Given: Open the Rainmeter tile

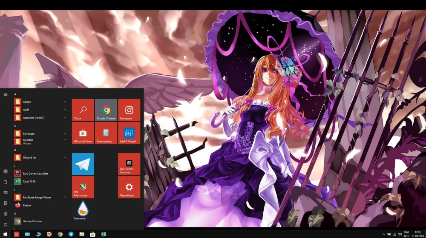Looking at the screenshot, I should click(x=80, y=210).
